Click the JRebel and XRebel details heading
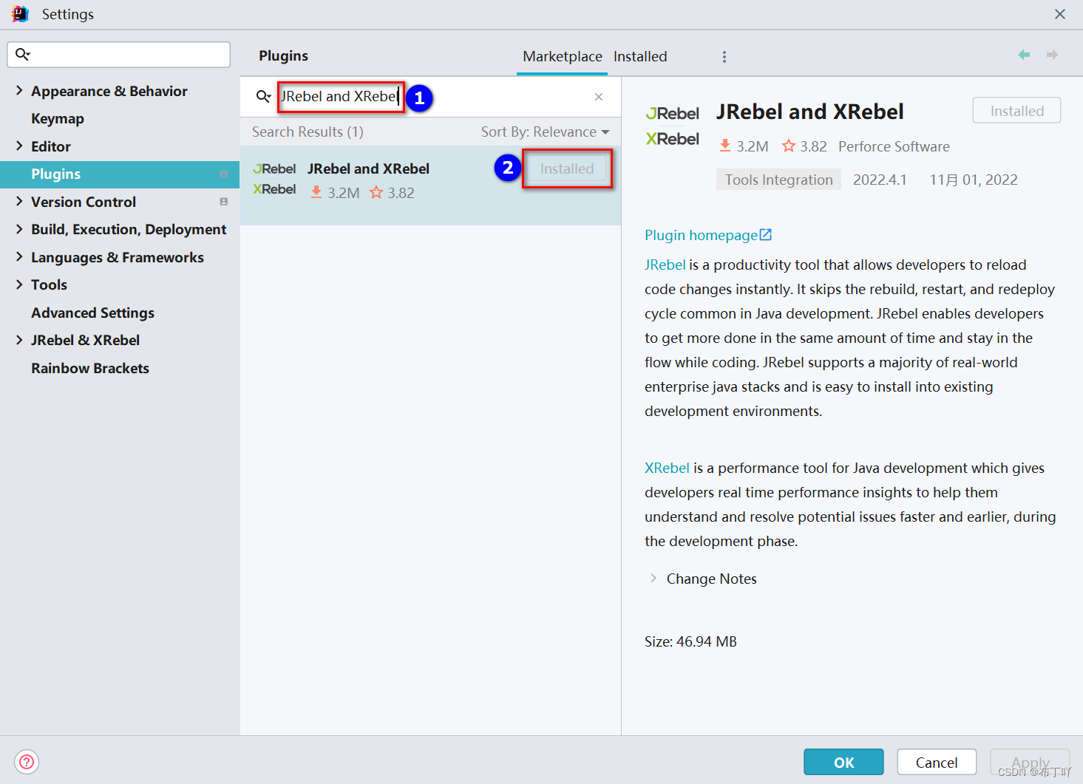 (x=809, y=112)
